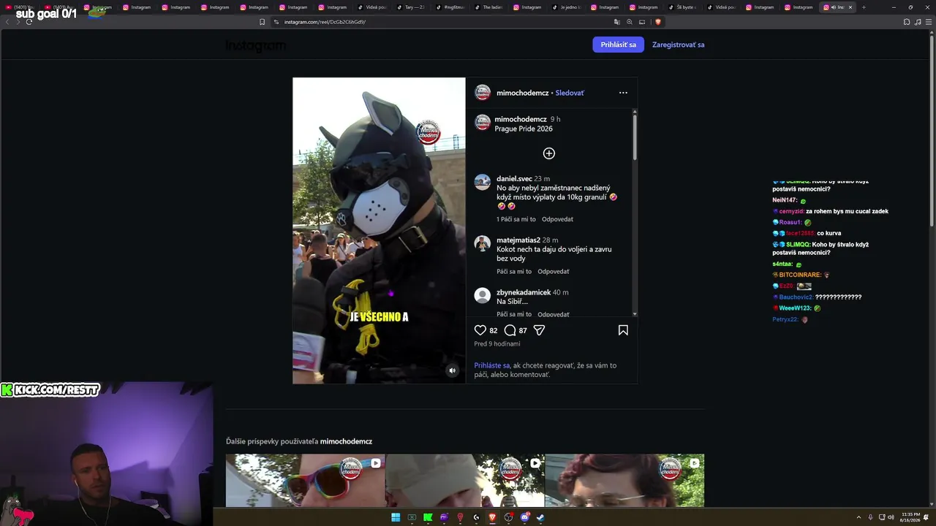The height and width of the screenshot is (526, 936).
Task: Open matejmatias2's profile picture
Action: [x=483, y=244]
